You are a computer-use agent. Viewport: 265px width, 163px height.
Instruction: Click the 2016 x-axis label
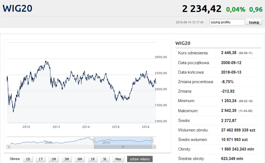coord(116,127)
